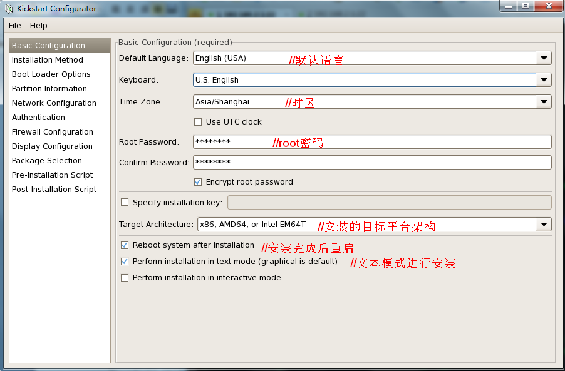Expand the Default Language dropdown arrow

click(544, 58)
